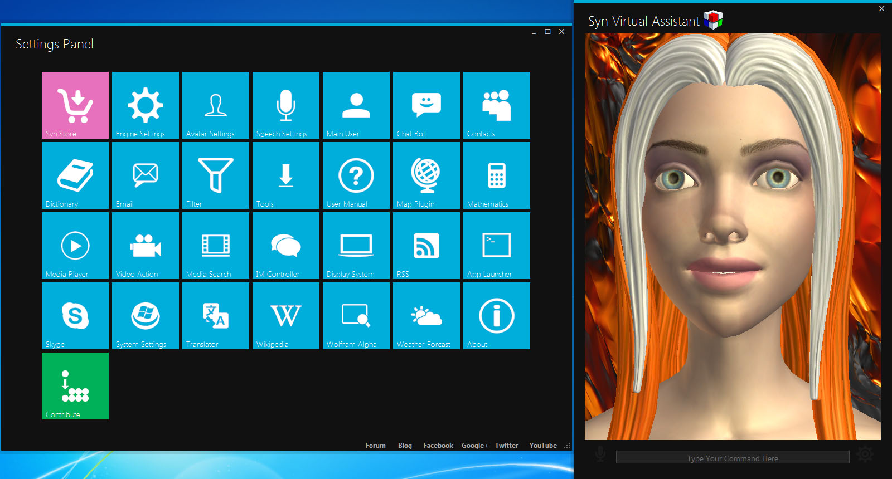Open the IM Controller tile

click(x=286, y=246)
